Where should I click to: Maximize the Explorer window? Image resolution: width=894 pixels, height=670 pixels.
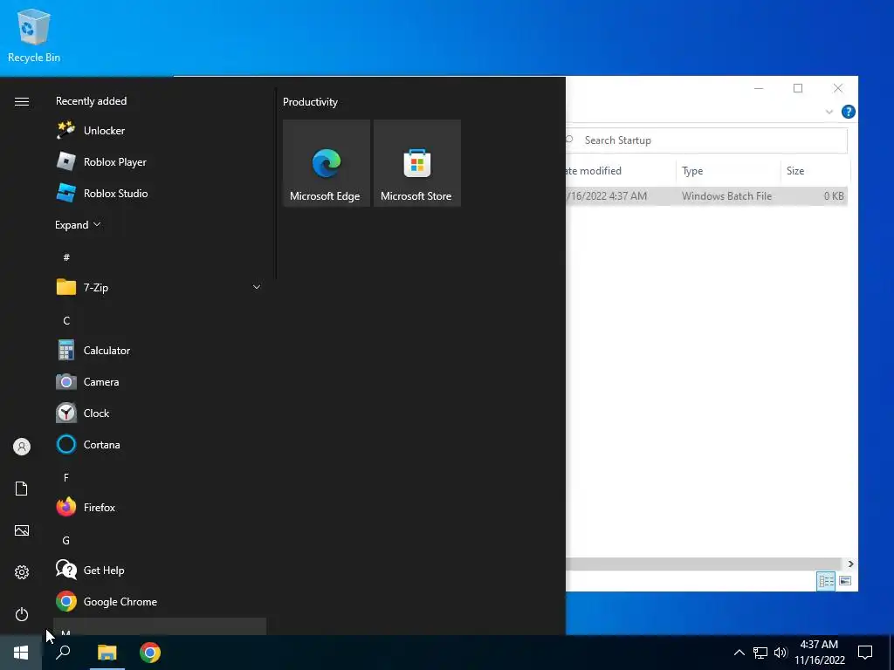pos(798,88)
